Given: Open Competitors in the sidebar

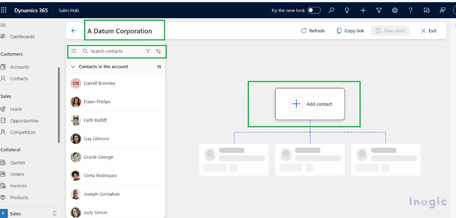Looking at the screenshot, I should click(x=23, y=132).
